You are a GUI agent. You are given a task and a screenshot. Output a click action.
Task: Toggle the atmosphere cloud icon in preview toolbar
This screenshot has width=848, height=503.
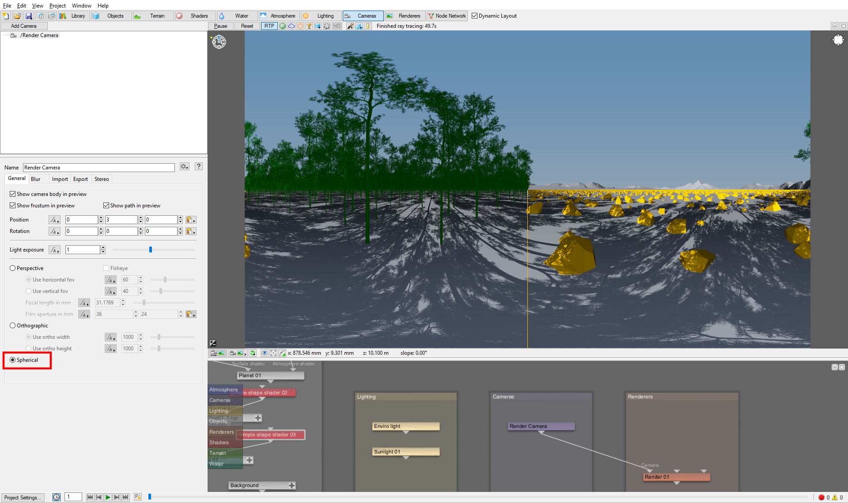(291, 26)
